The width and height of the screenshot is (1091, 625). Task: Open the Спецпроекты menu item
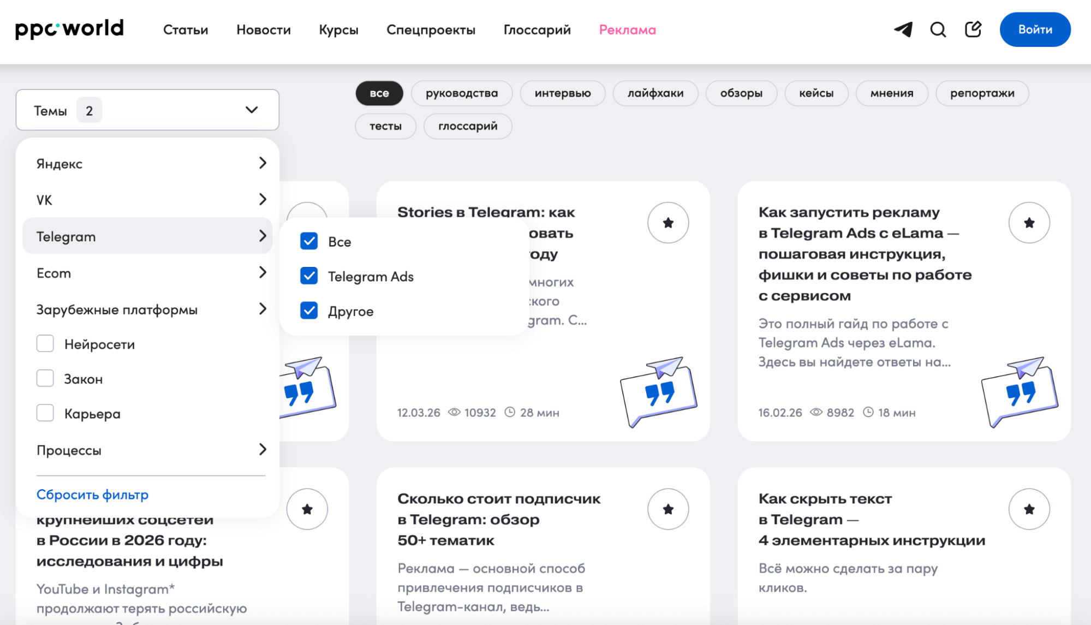tap(431, 30)
